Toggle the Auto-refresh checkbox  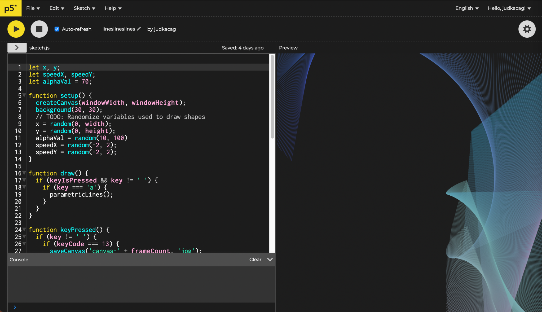tap(57, 29)
